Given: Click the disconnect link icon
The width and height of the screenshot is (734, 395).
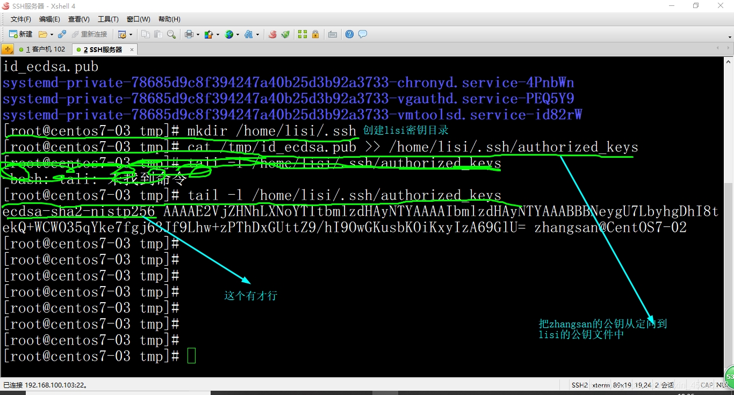Looking at the screenshot, I should [x=62, y=34].
